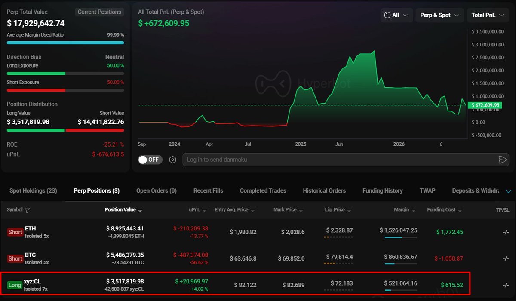This screenshot has width=516, height=301.
Task: Click xyz:CL uPnL $ +20,969.97
Action: click(x=192, y=281)
